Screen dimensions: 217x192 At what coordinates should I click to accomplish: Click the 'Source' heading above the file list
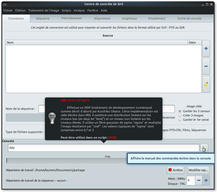pos(108,36)
